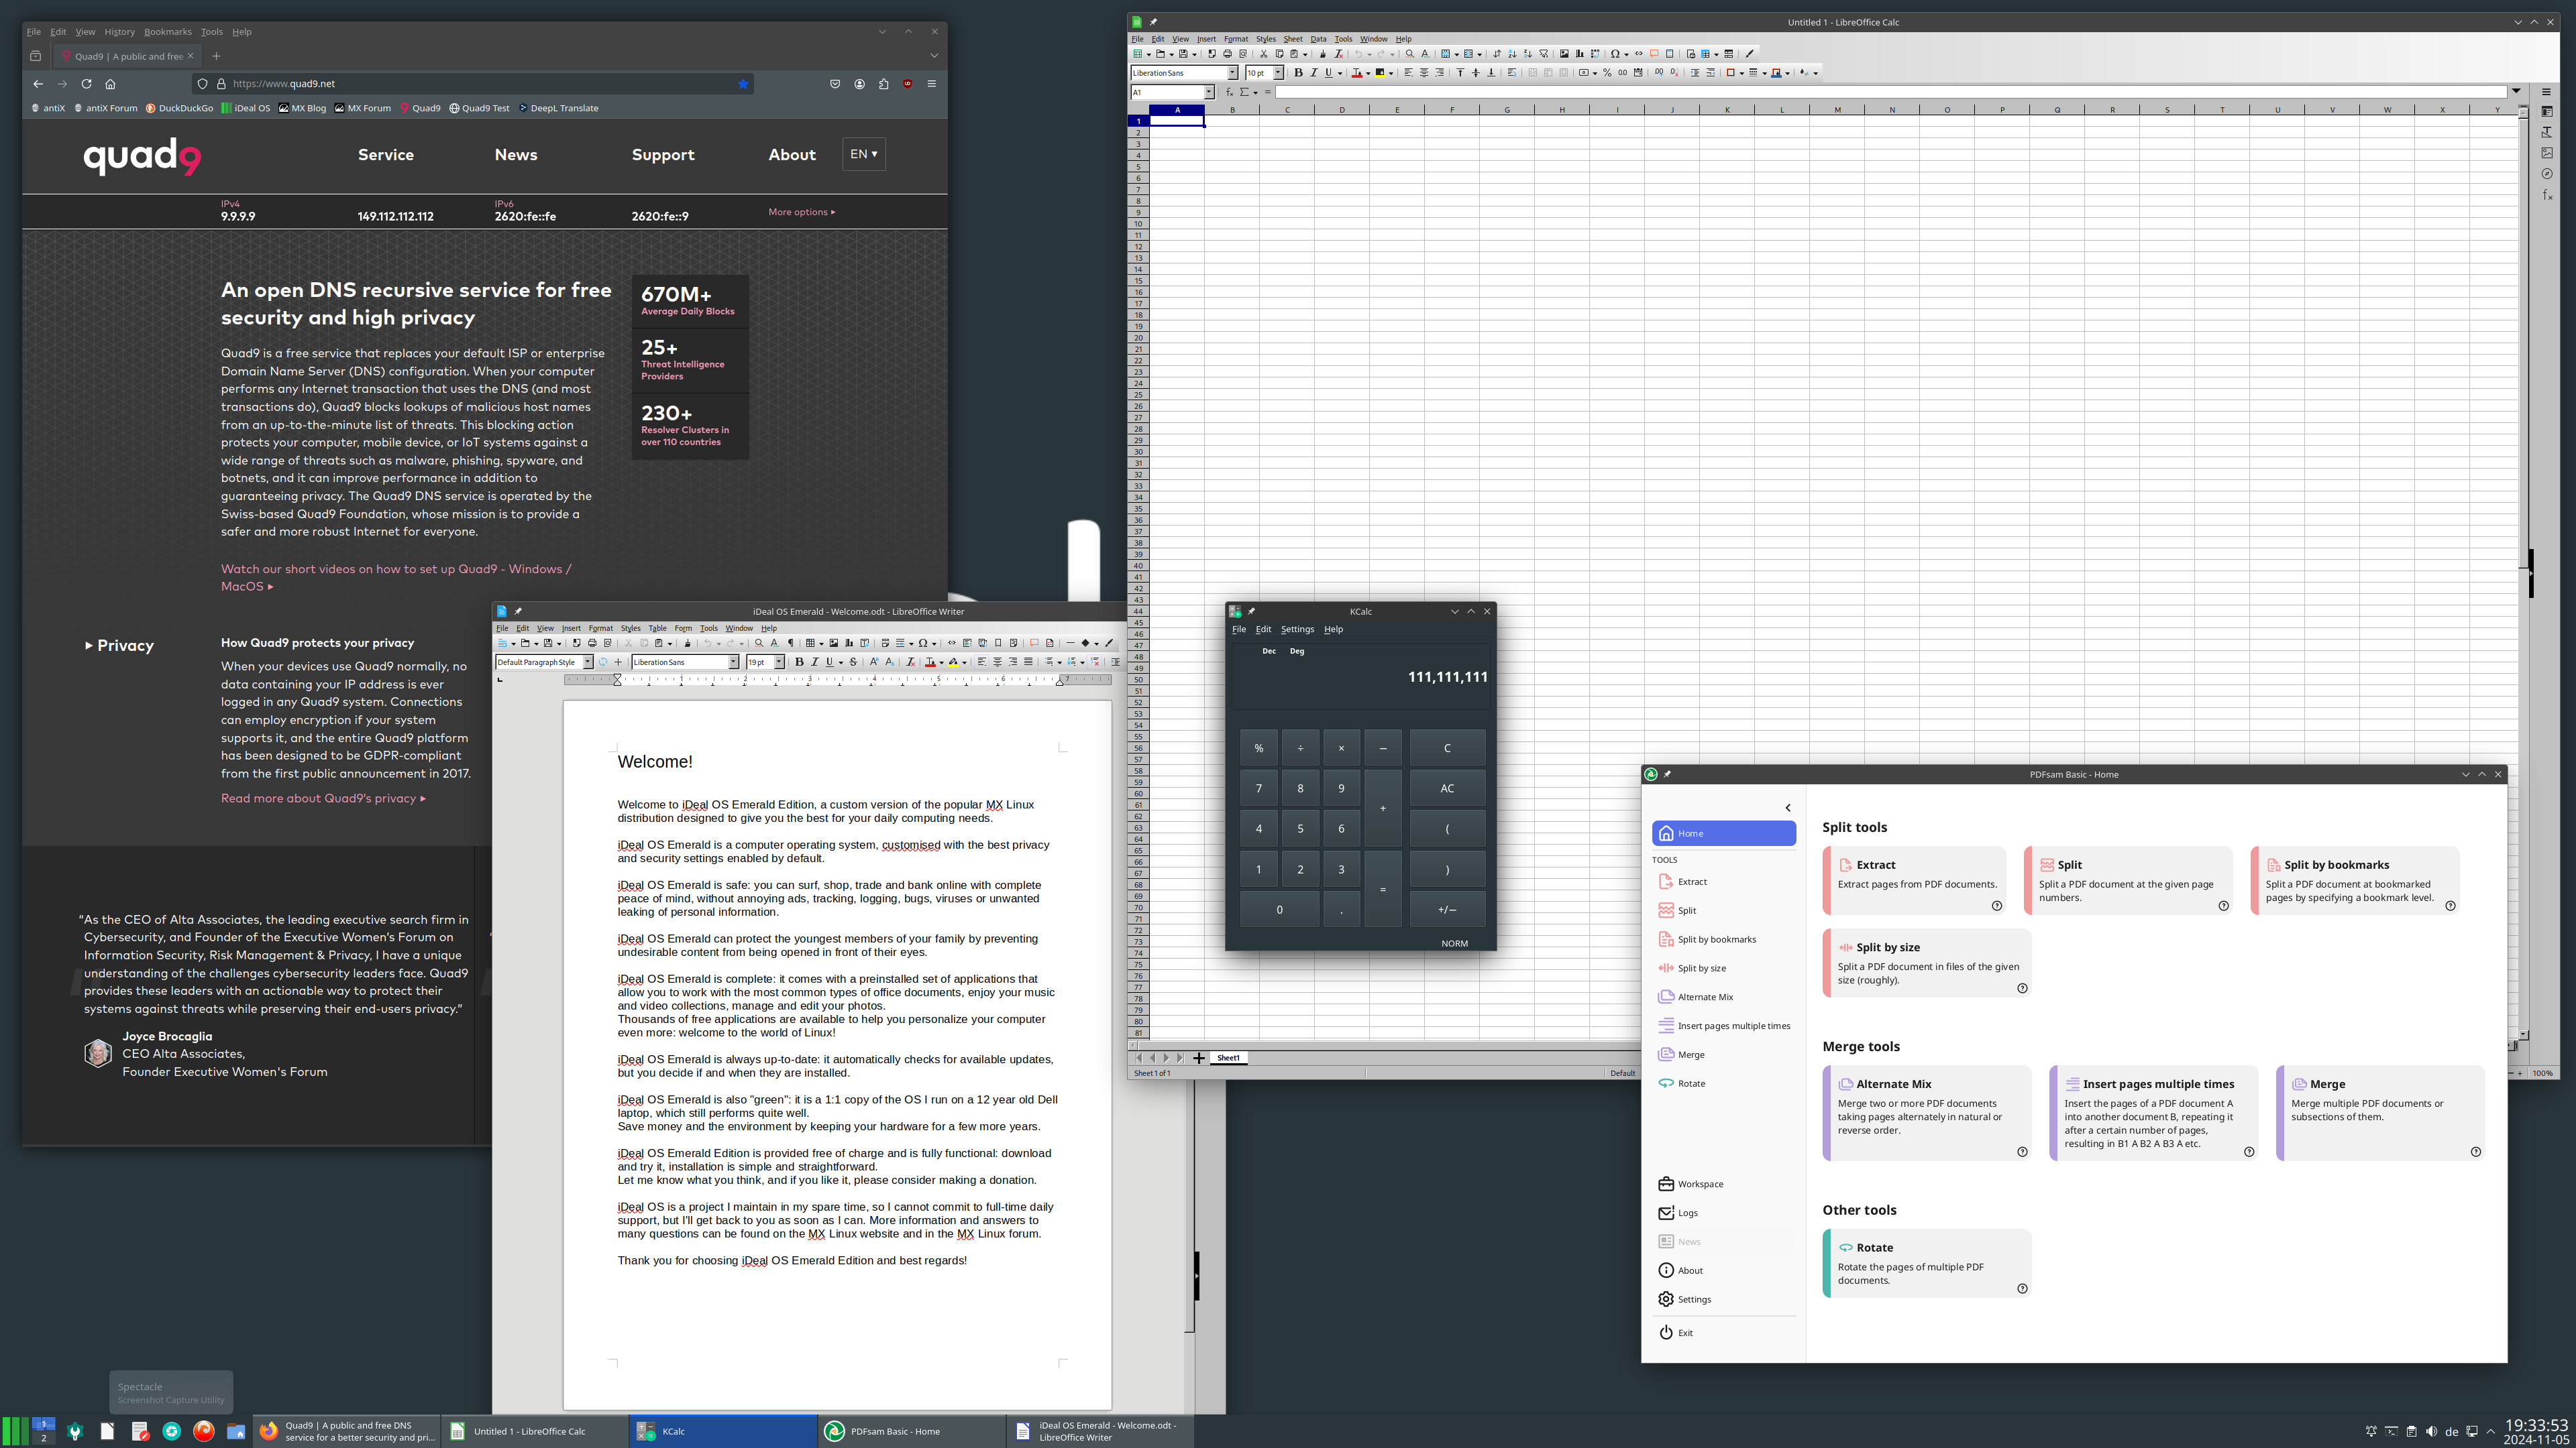The height and width of the screenshot is (1448, 2576).
Task: Toggle Bold in Calc formatting toolbar
Action: (1299, 73)
